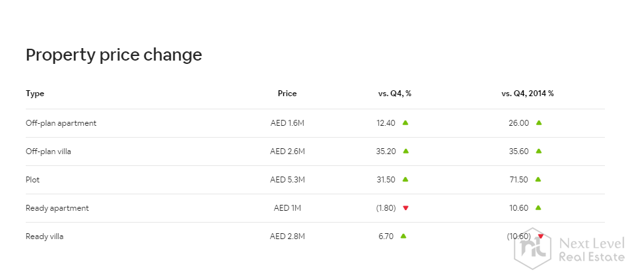Click the Type column header
Image resolution: width=626 pixels, height=274 pixels.
[x=35, y=94]
